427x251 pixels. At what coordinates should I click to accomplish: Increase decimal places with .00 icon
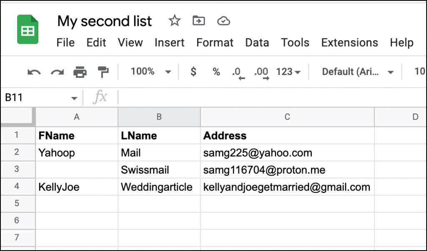tap(261, 72)
